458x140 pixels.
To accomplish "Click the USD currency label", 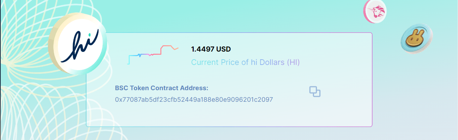I will (x=223, y=49).
